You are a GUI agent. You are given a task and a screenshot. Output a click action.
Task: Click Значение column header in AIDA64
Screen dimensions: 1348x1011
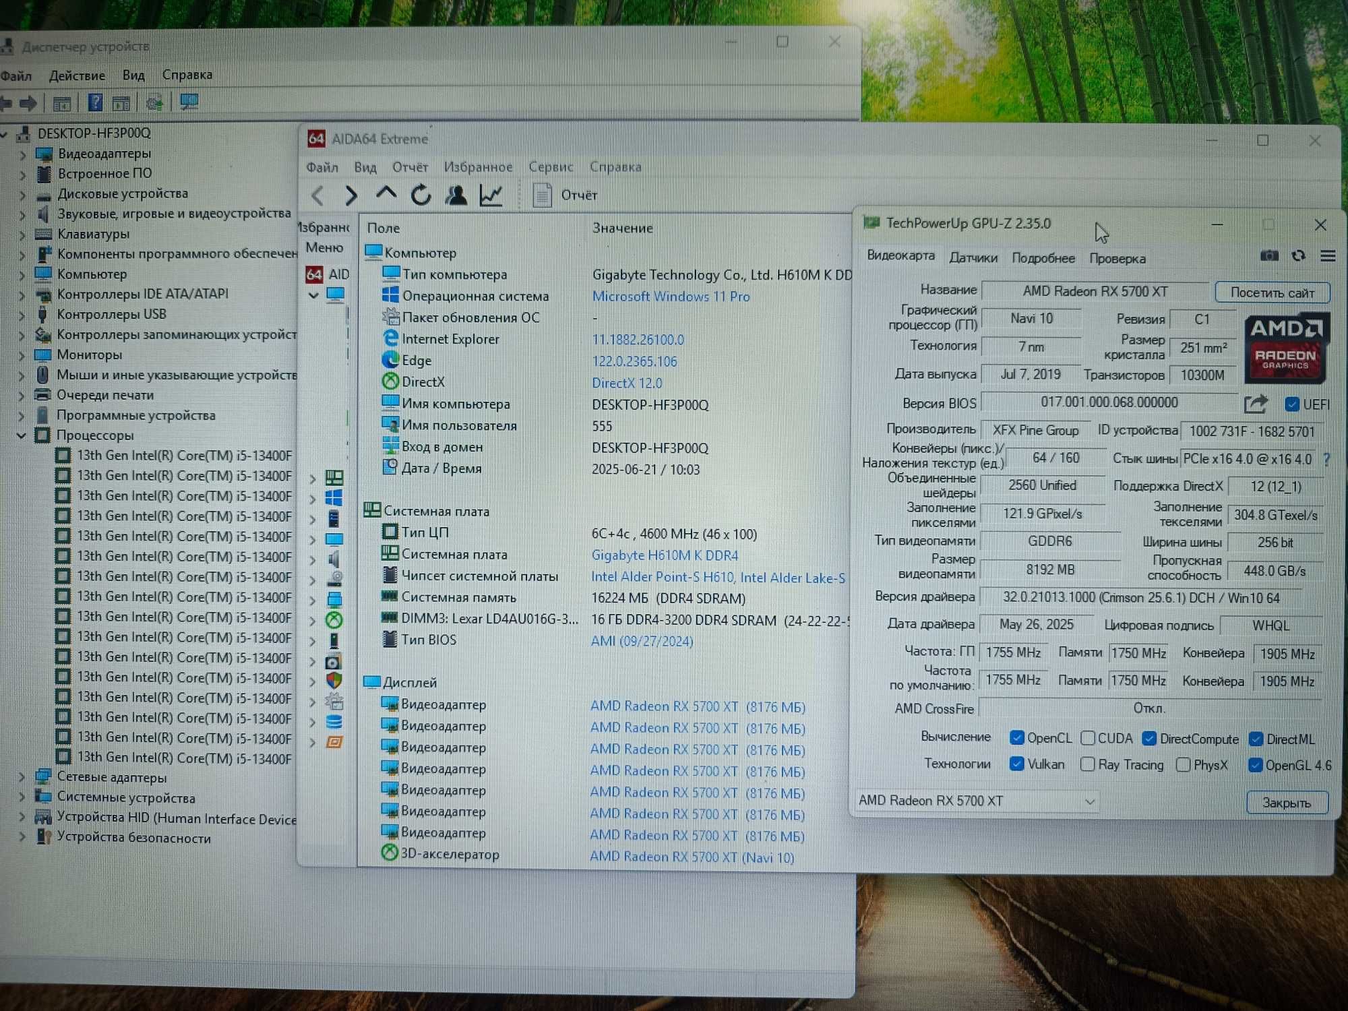(622, 228)
